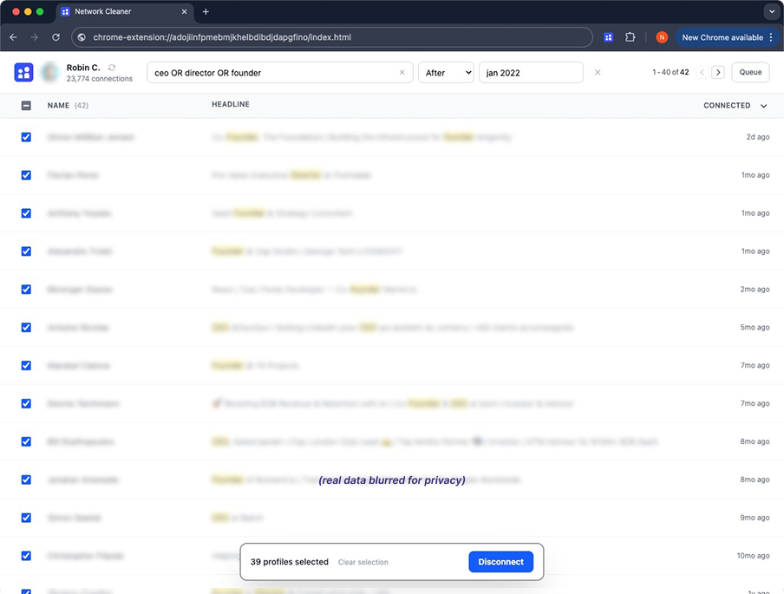Click the refresh icon next to Robin C.

coord(111,69)
